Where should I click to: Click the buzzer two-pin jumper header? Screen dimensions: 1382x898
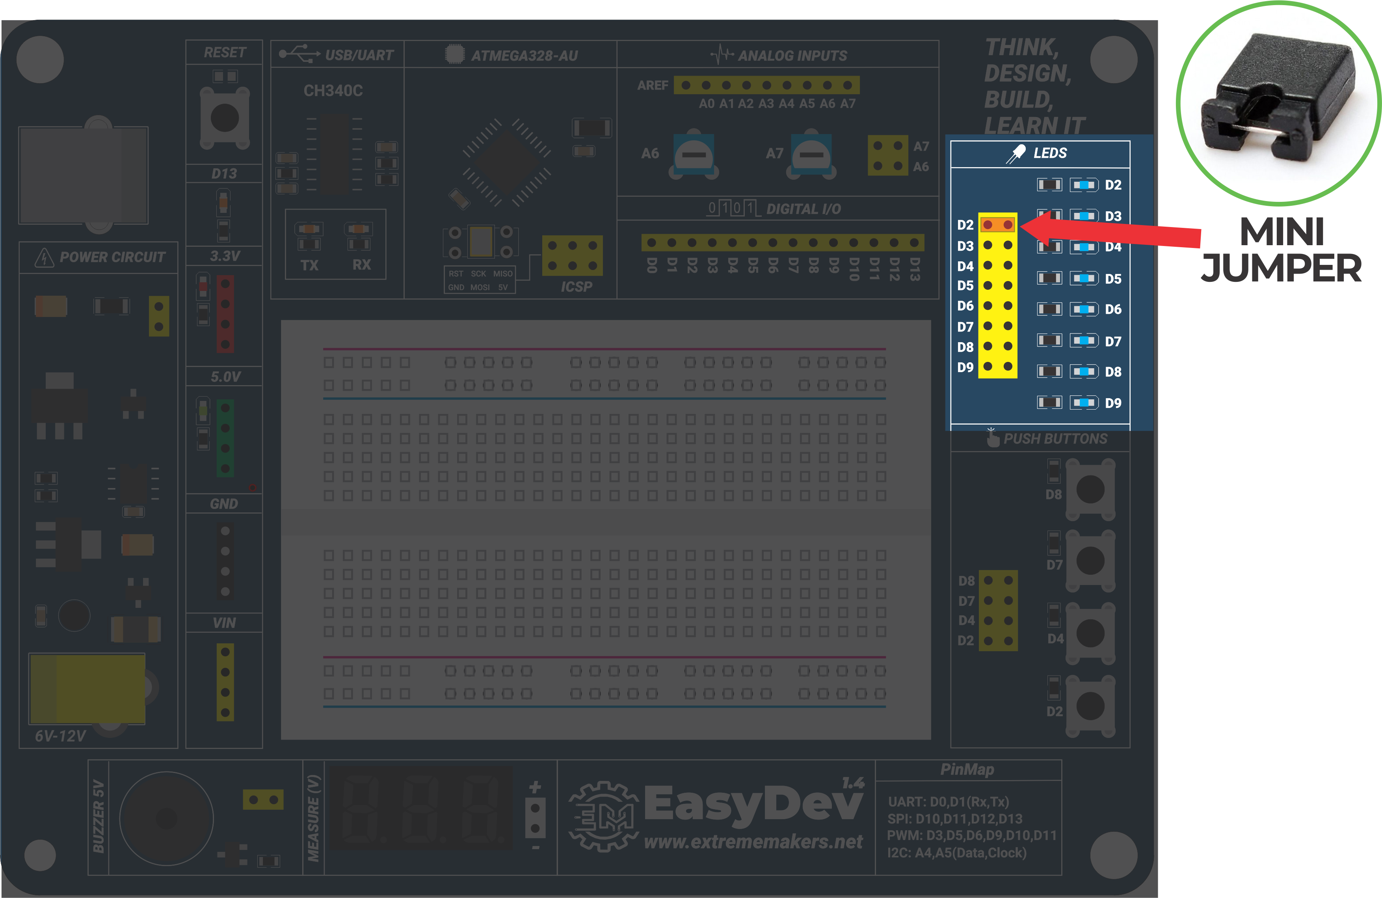point(263,800)
